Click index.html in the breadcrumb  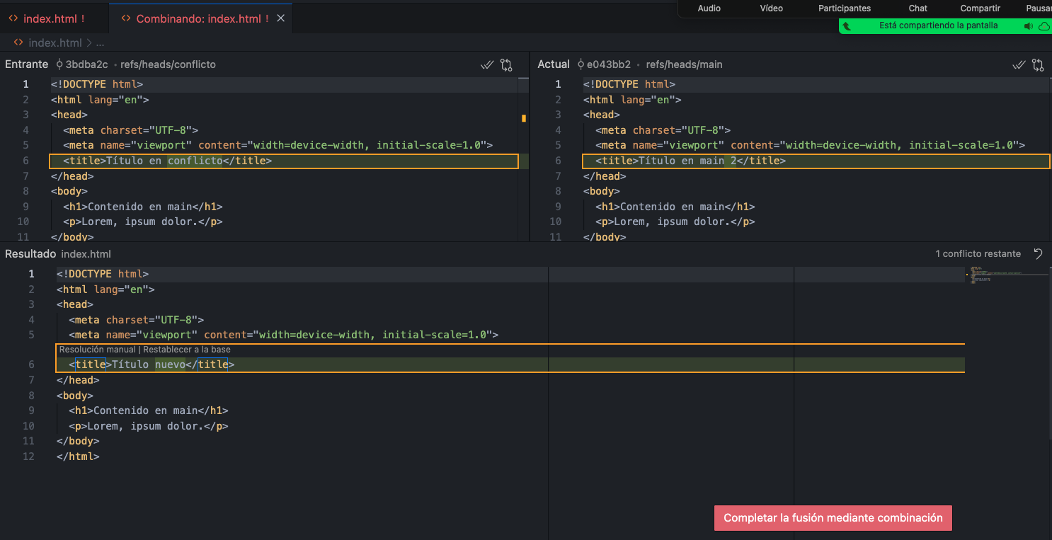pyautogui.click(x=55, y=42)
